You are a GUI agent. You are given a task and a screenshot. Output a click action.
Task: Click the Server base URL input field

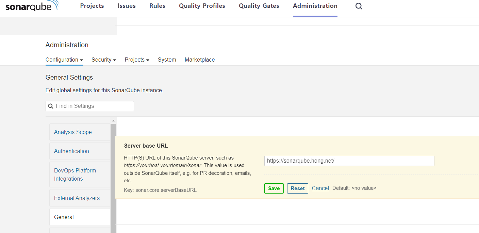click(349, 161)
